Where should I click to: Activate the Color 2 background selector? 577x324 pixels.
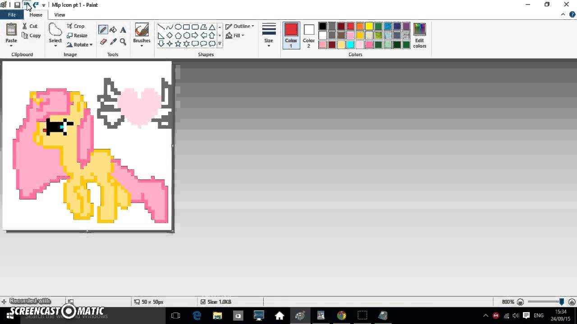point(309,35)
